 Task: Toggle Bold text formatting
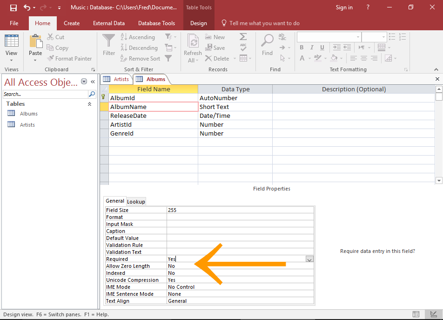[302, 48]
